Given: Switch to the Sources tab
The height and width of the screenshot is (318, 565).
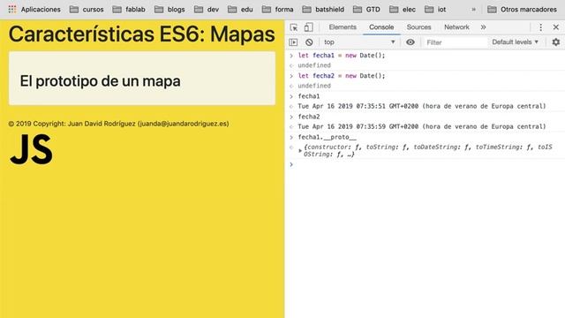Looking at the screenshot, I should (x=418, y=27).
